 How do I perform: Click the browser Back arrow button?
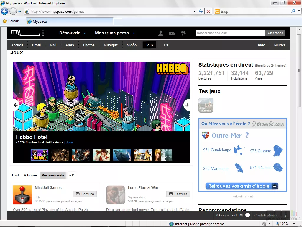click(5, 12)
